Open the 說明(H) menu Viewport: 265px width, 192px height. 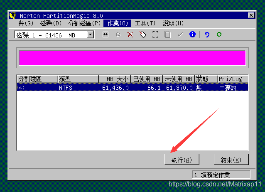pyautogui.click(x=173, y=23)
